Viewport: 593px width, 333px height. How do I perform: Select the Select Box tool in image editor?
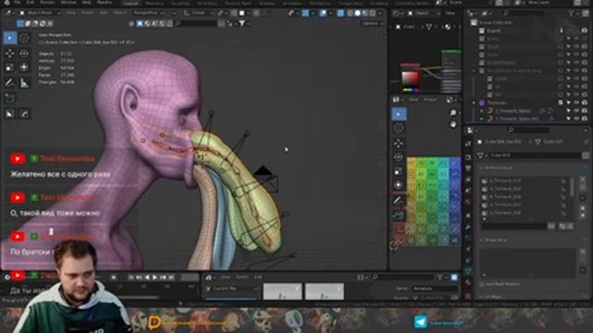click(x=398, y=114)
